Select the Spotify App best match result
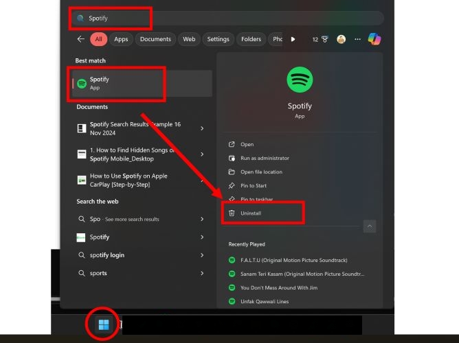The image size is (459, 343). coord(142,84)
